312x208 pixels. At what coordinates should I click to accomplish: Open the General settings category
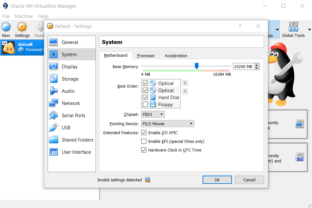(x=72, y=42)
